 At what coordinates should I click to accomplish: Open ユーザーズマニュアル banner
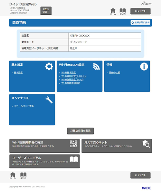tap(44, 161)
